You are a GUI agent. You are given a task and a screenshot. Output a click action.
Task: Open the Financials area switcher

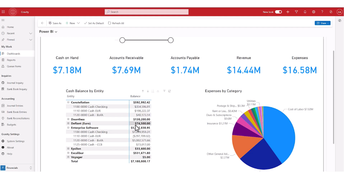pos(17,168)
